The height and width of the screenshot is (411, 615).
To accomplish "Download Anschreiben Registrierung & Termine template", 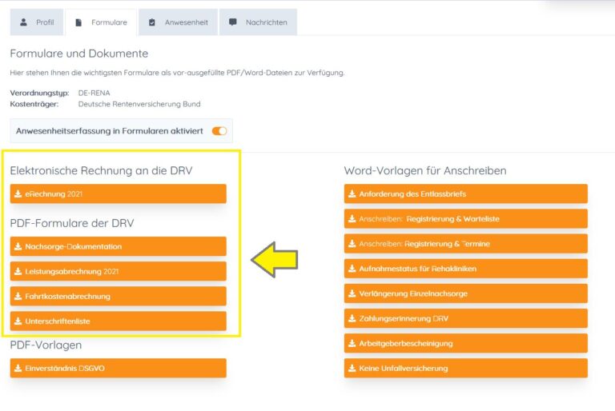I will tap(465, 244).
